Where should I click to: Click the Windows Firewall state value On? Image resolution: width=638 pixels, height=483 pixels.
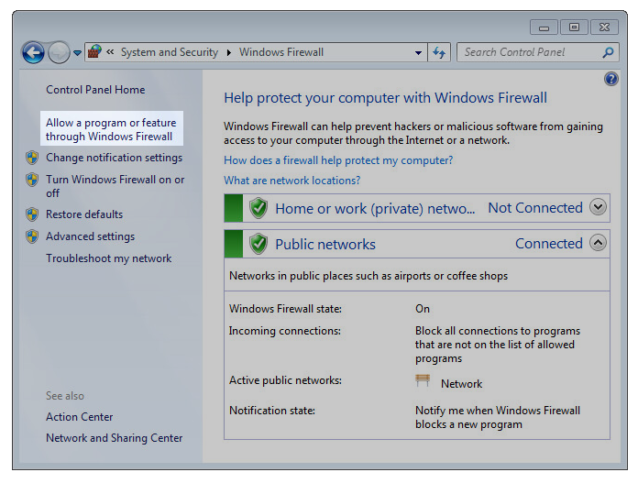click(423, 309)
